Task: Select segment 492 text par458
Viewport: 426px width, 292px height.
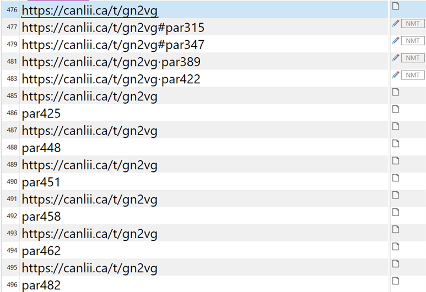Action: coord(41,217)
